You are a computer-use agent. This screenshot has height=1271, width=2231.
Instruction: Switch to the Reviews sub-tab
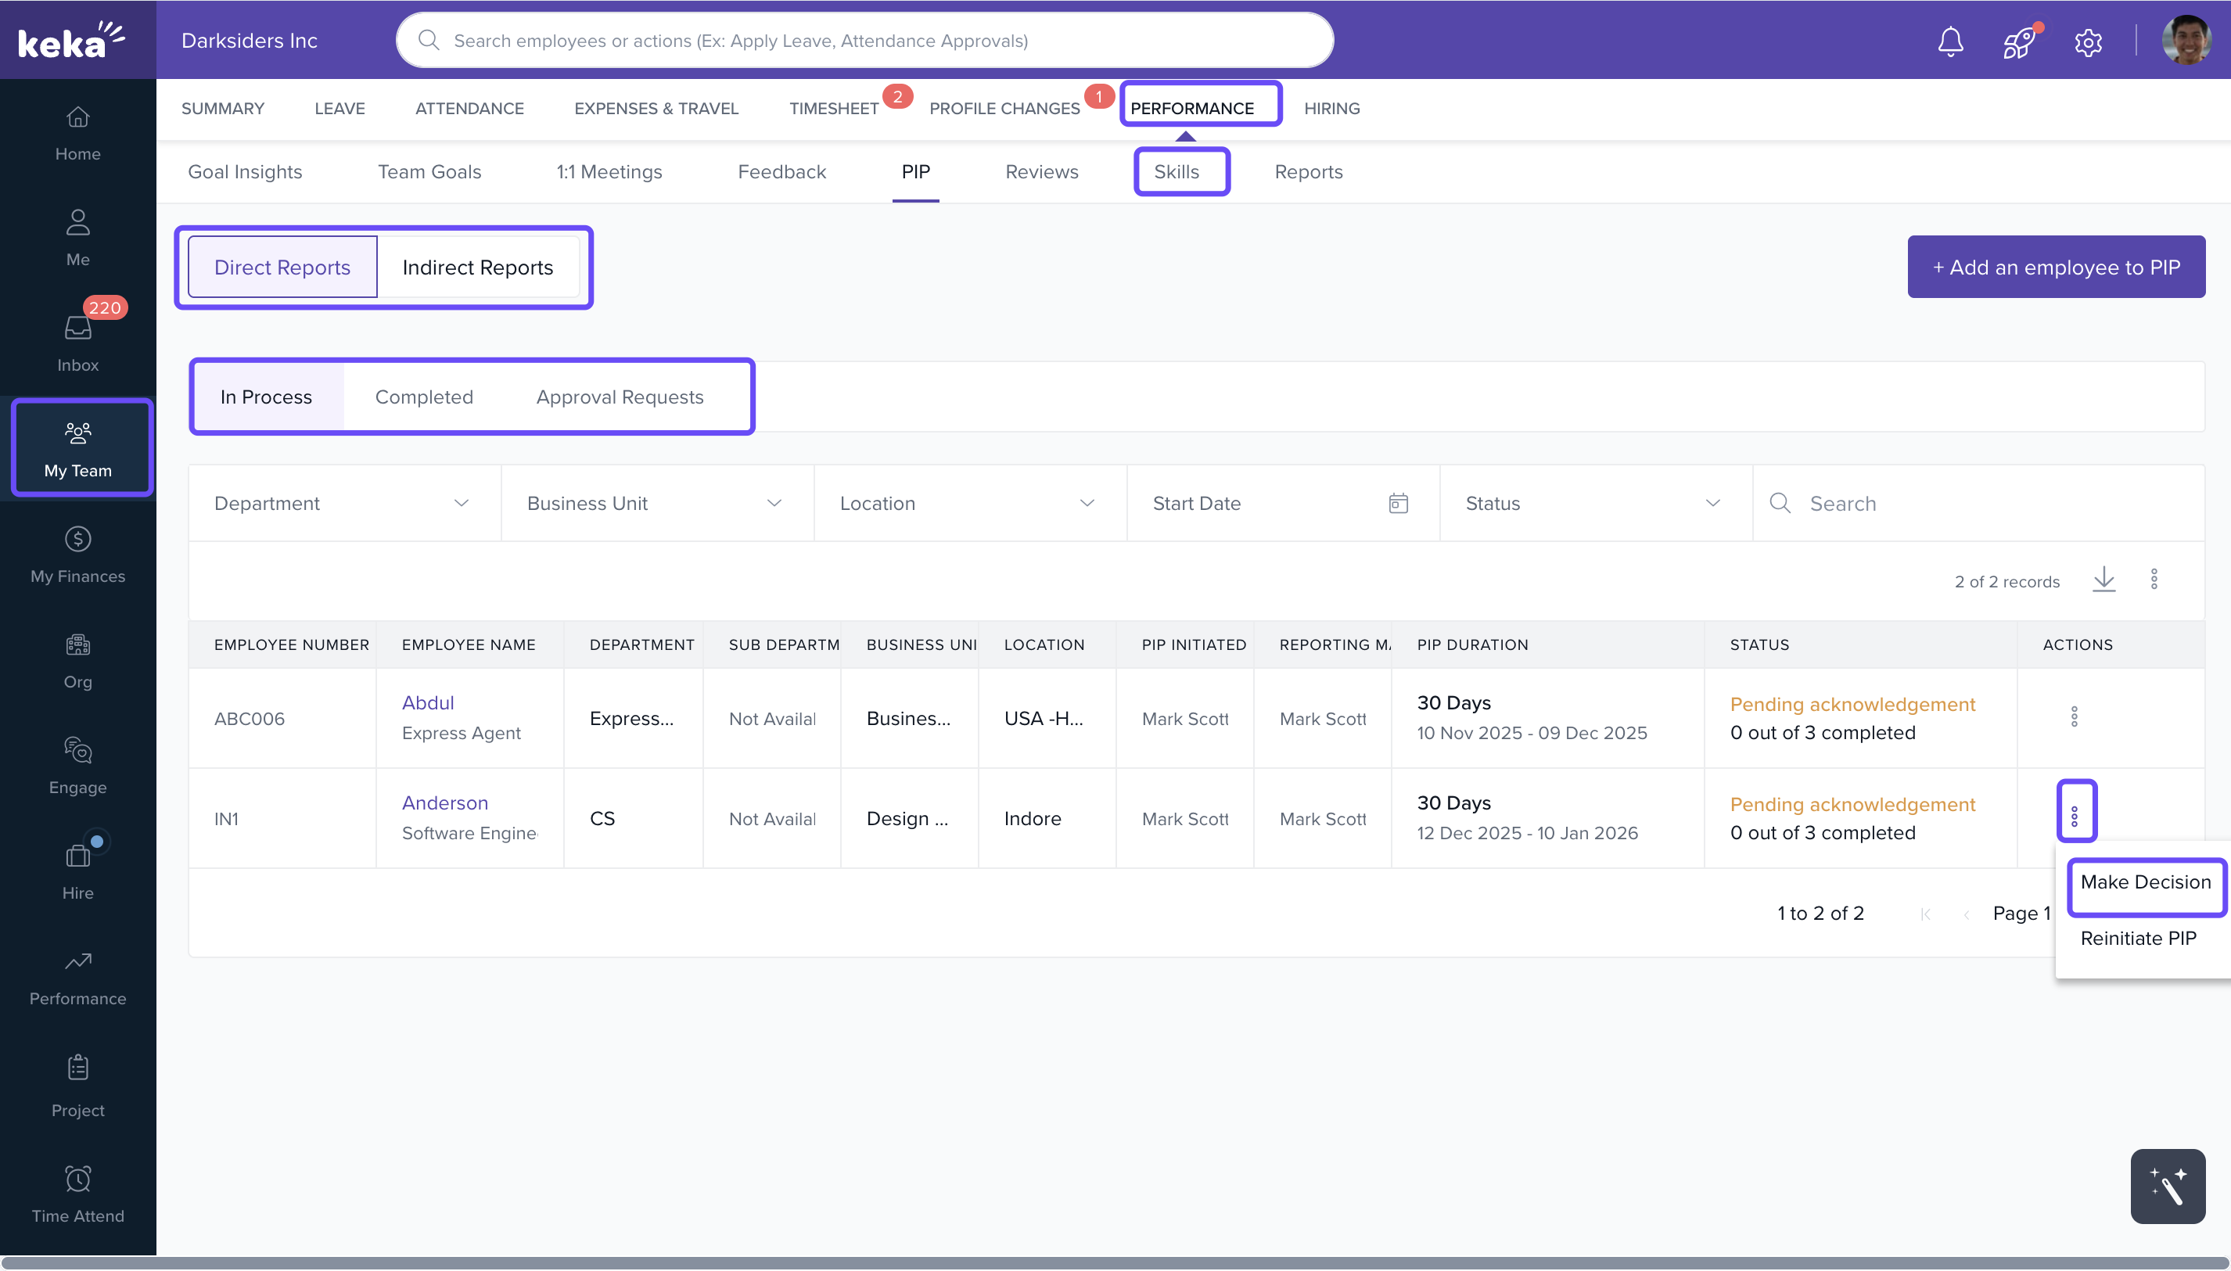tap(1041, 172)
